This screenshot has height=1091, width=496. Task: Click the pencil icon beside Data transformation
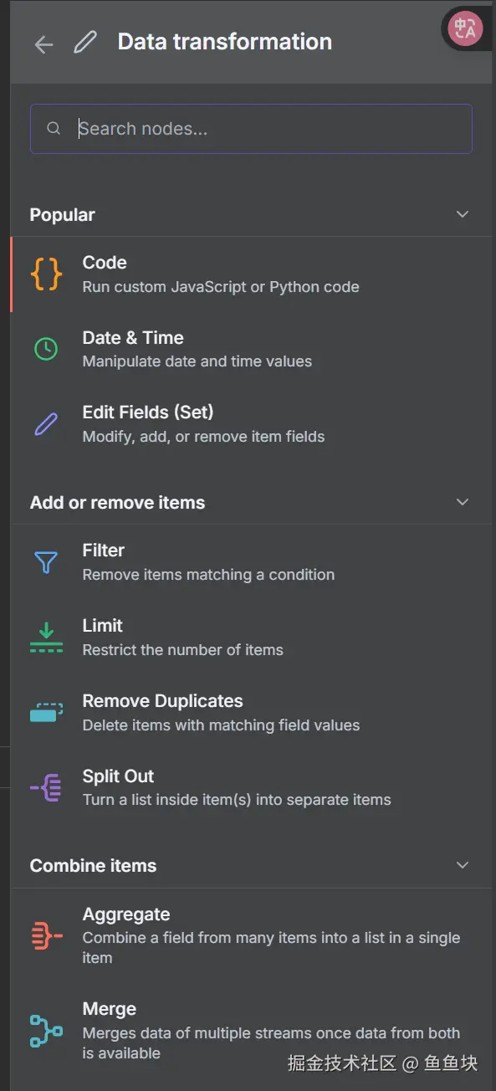click(x=85, y=42)
